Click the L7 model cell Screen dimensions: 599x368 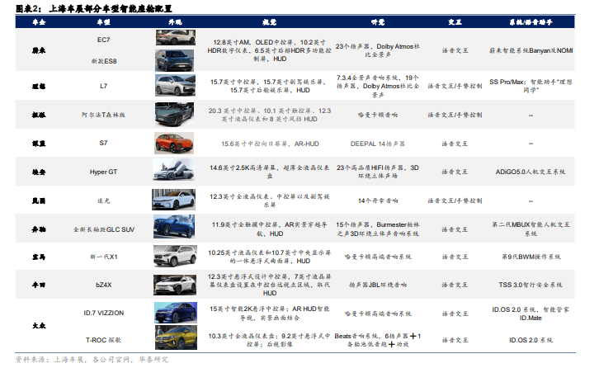point(103,86)
